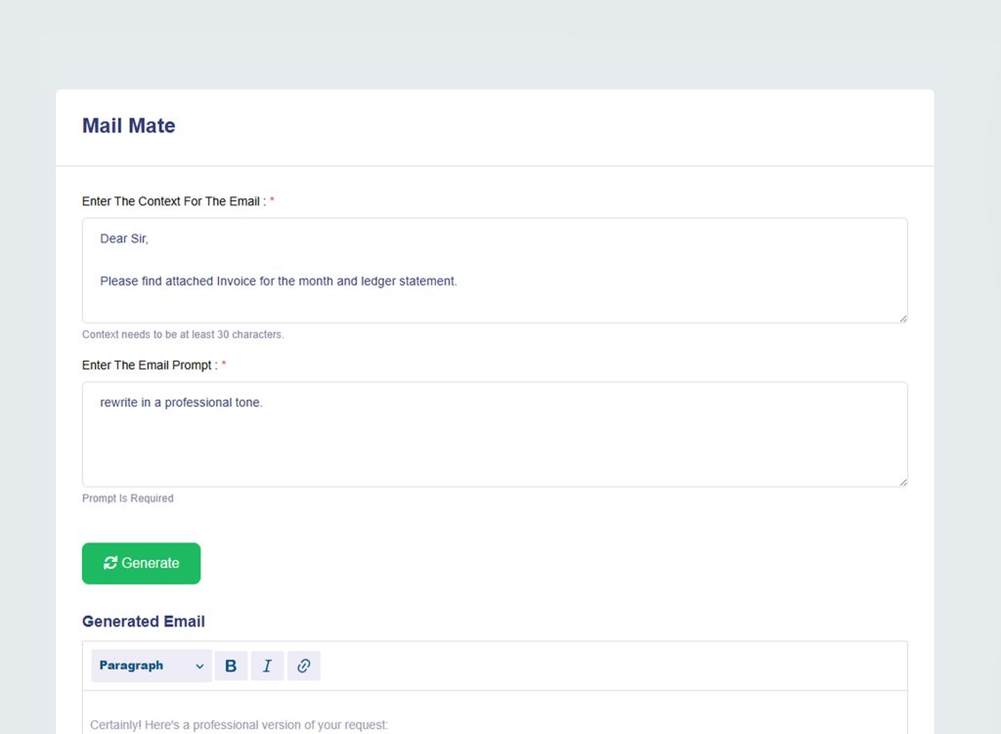The image size is (1001, 734).
Task: Click the resize handle of context textarea
Action: [x=902, y=318]
